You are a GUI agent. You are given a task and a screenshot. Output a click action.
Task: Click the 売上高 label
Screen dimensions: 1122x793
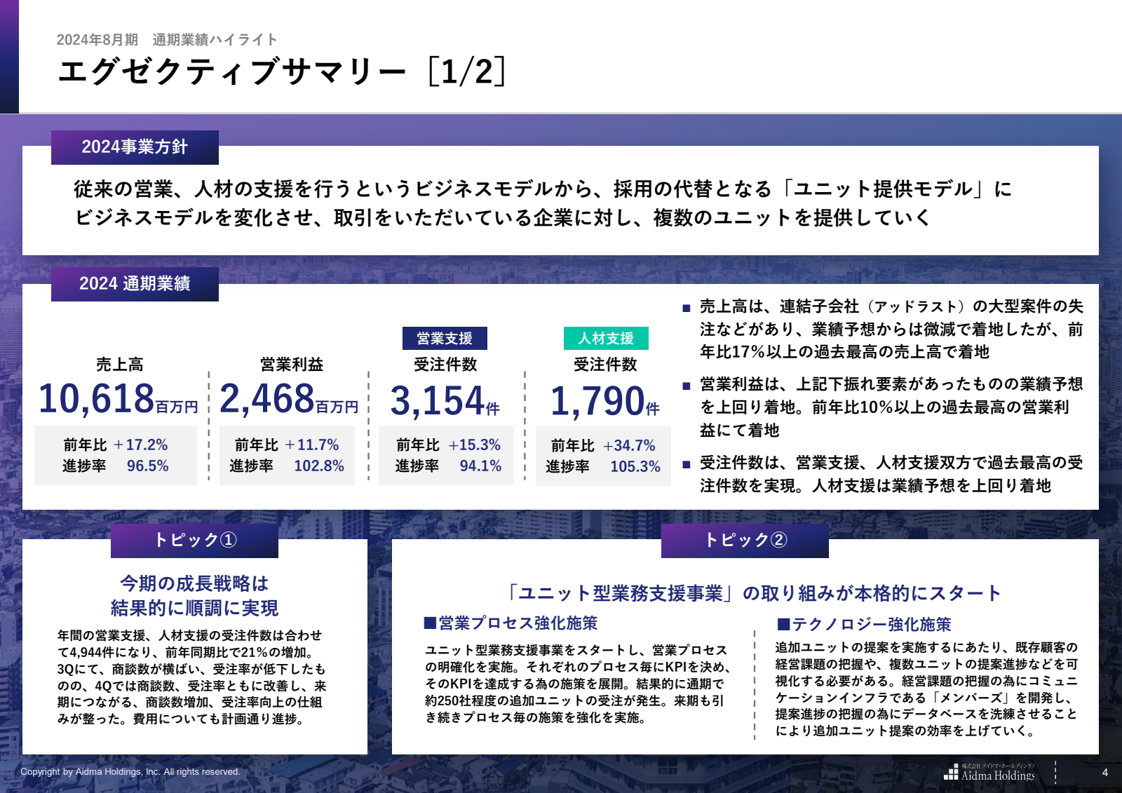coord(120,365)
